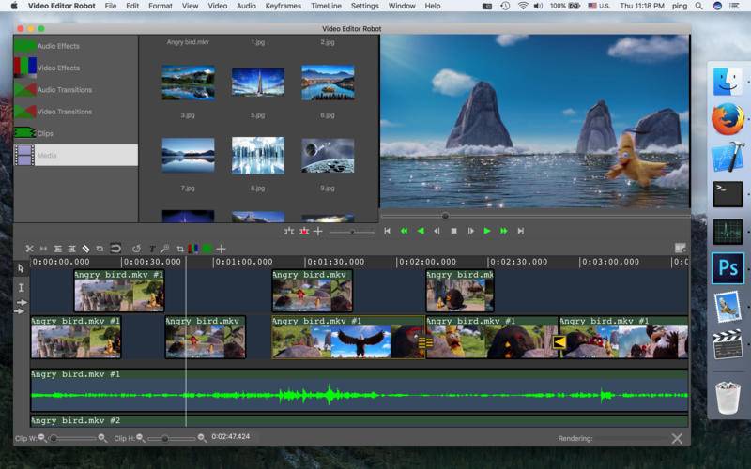This screenshot has width=751, height=469.
Task: Select the Media category
Action: (76, 155)
